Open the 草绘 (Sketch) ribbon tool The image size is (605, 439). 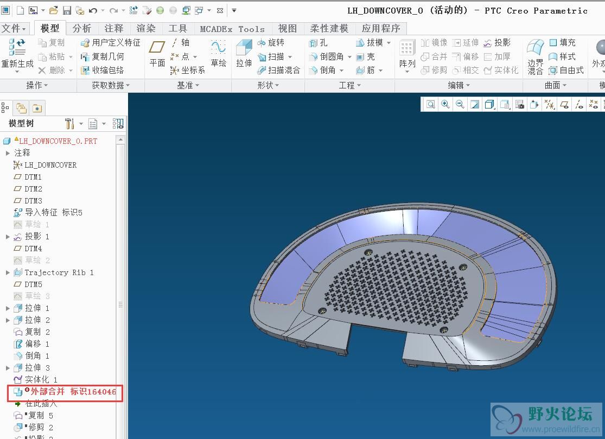218,54
